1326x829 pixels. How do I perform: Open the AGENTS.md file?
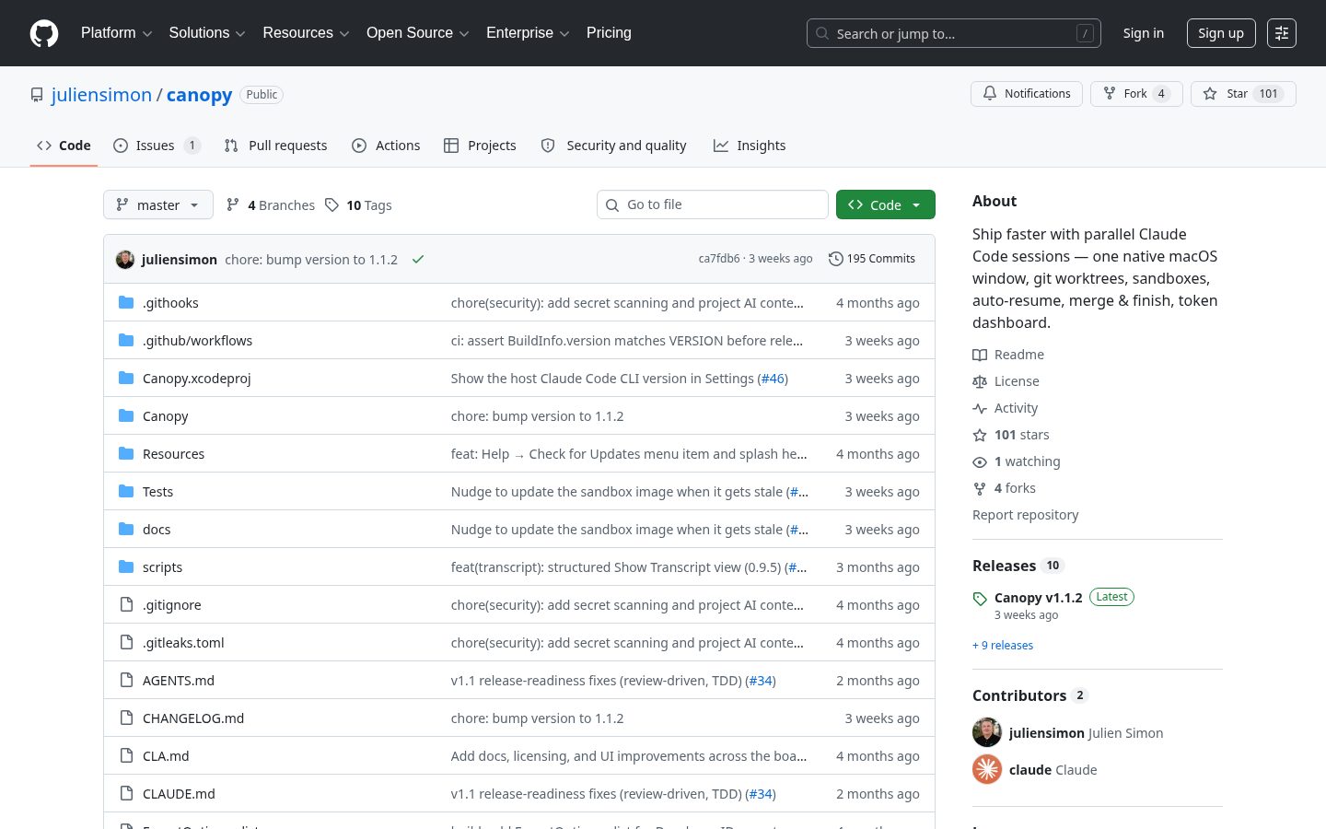tap(179, 681)
